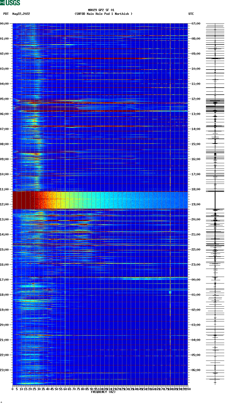This screenshot has width=226, height=405.
Task: Click the 06:00 PDT time label
Action: tap(5, 114)
